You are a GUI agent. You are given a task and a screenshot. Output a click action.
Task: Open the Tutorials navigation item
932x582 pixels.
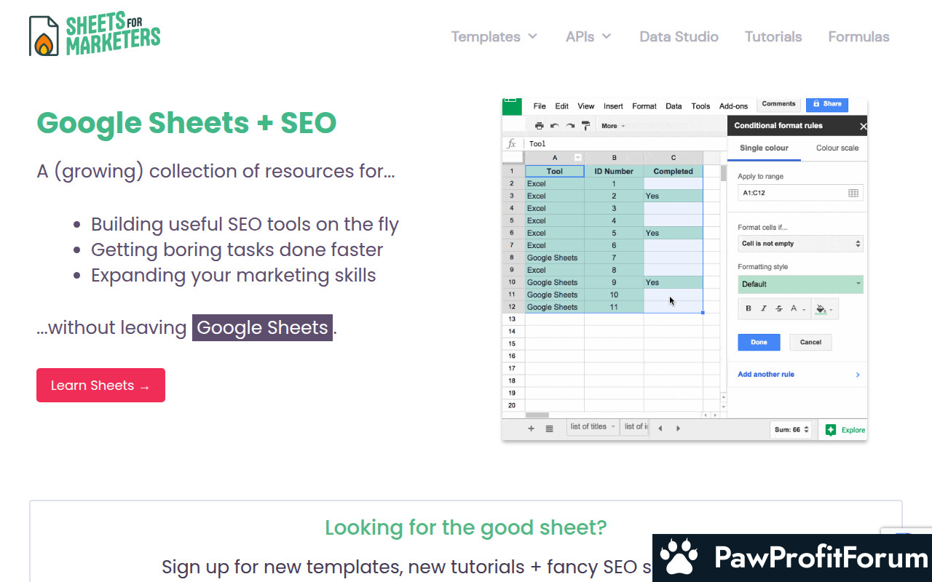click(x=773, y=36)
